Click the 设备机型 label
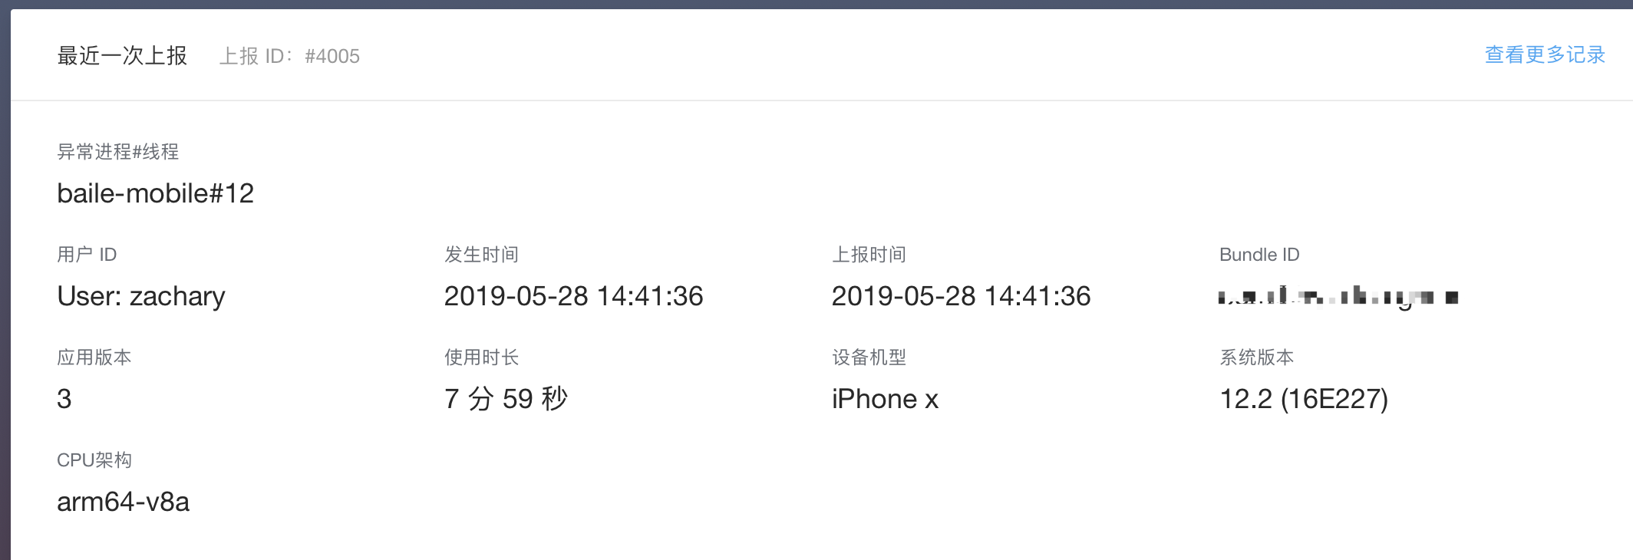 click(869, 357)
